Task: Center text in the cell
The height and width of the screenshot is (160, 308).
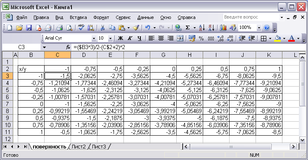Action: coord(161,38)
